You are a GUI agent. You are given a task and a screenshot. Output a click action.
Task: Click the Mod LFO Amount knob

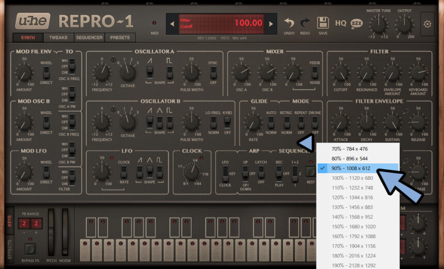pyautogui.click(x=24, y=172)
